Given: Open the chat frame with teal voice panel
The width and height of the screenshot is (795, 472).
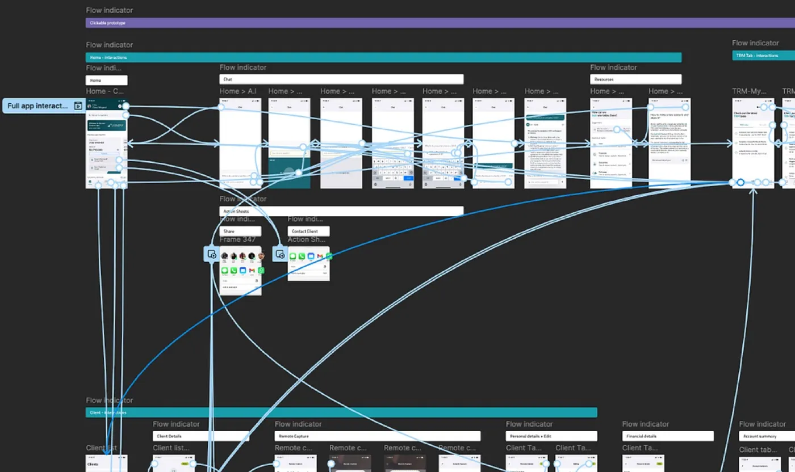Looking at the screenshot, I should tap(289, 144).
